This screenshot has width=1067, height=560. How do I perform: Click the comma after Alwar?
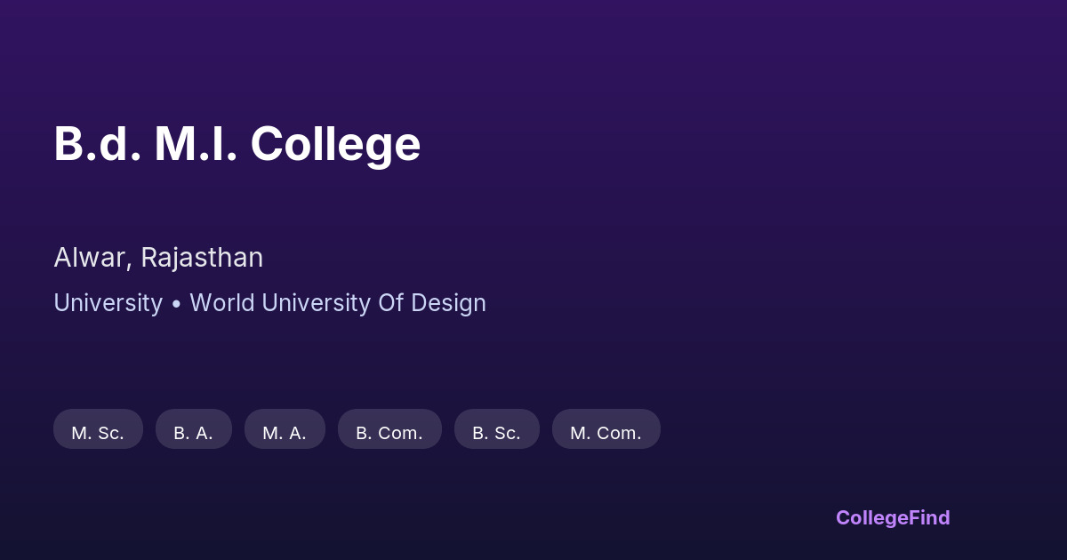[x=132, y=265]
